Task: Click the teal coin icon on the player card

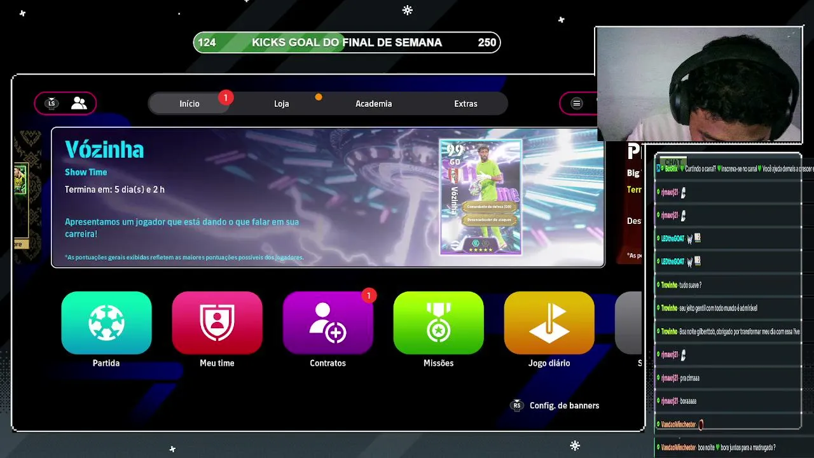Action: point(474,242)
